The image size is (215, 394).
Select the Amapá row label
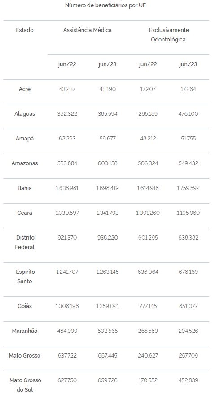click(25, 138)
